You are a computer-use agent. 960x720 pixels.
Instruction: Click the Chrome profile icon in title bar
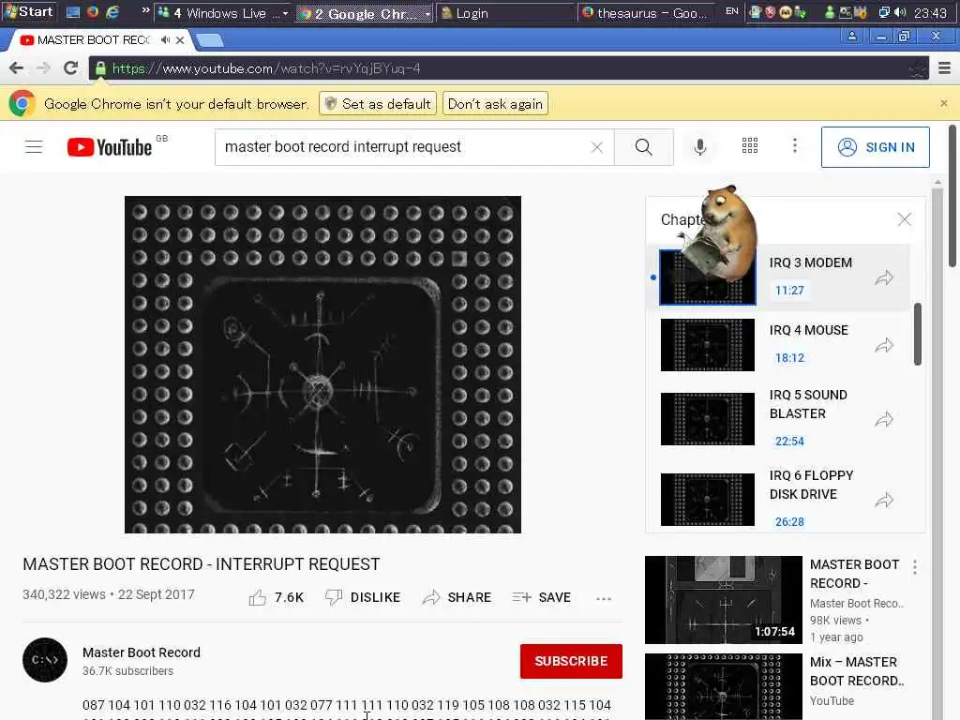[851, 37]
